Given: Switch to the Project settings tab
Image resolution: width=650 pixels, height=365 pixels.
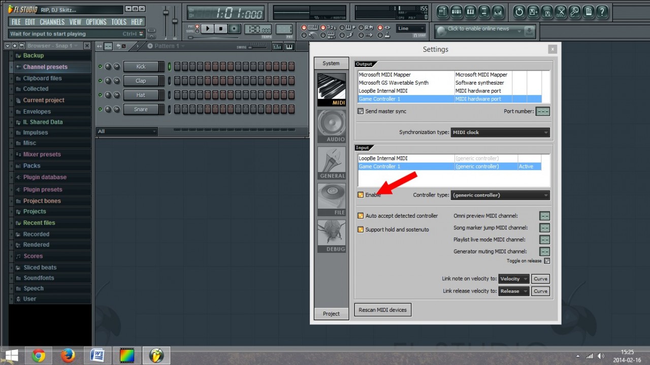Looking at the screenshot, I should 331,314.
